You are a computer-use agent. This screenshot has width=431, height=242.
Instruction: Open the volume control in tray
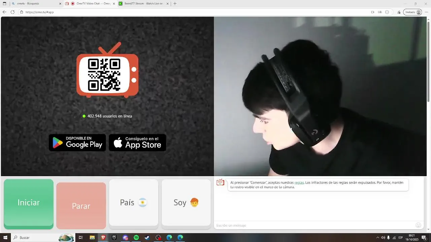tap(383, 238)
